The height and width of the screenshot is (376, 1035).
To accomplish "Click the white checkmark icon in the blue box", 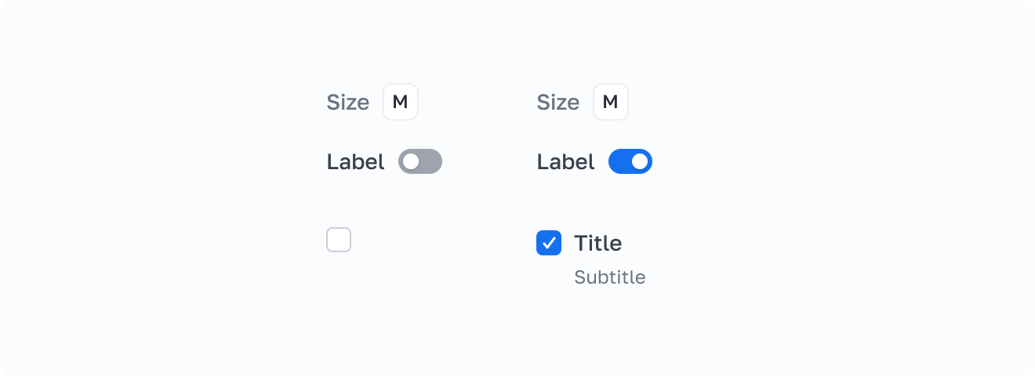I will tap(549, 243).
